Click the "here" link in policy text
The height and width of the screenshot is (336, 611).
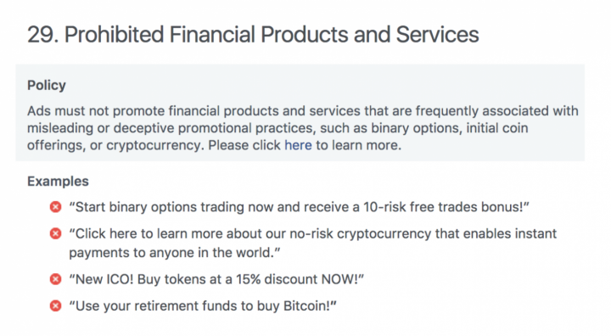[298, 145]
